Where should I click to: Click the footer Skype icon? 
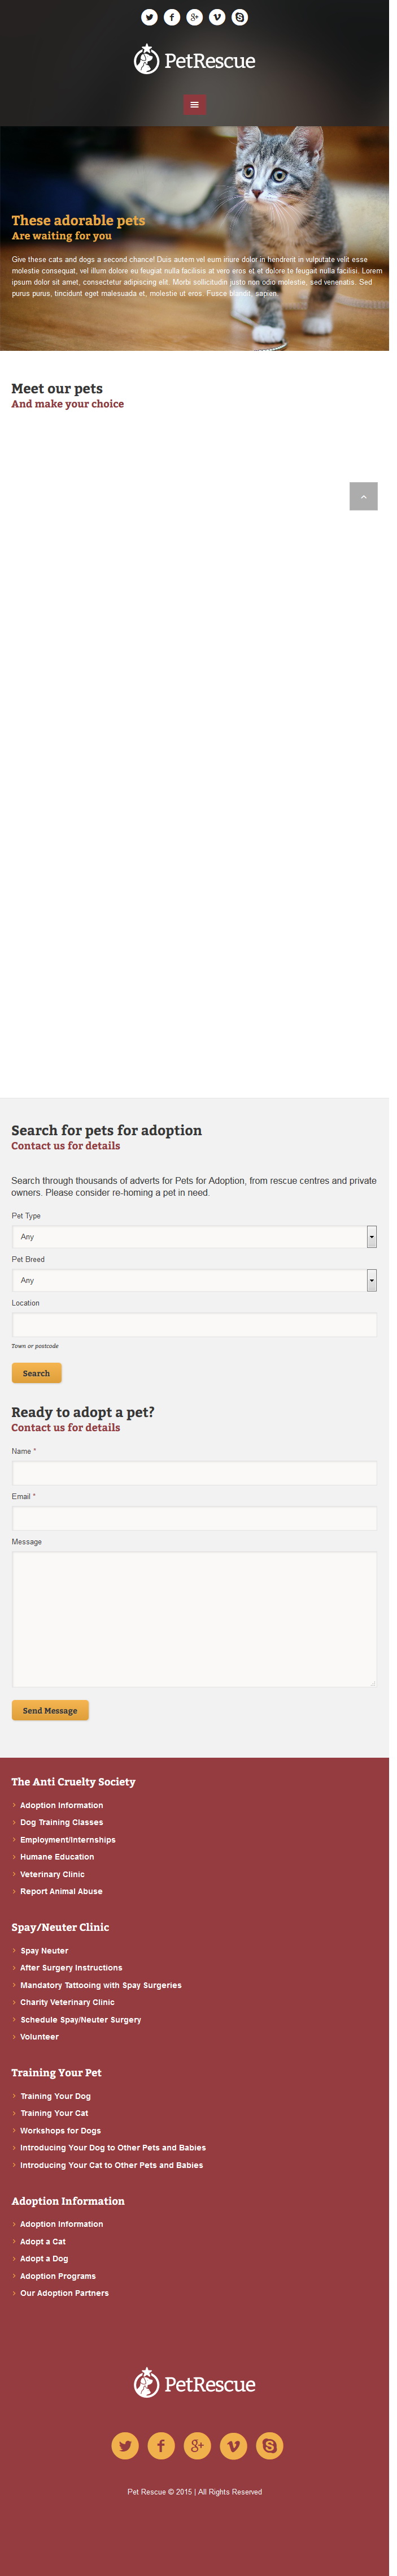[x=269, y=2445]
